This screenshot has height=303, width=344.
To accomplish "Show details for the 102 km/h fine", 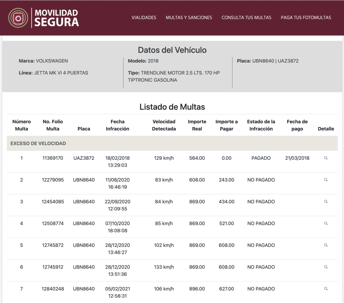I will (326, 245).
